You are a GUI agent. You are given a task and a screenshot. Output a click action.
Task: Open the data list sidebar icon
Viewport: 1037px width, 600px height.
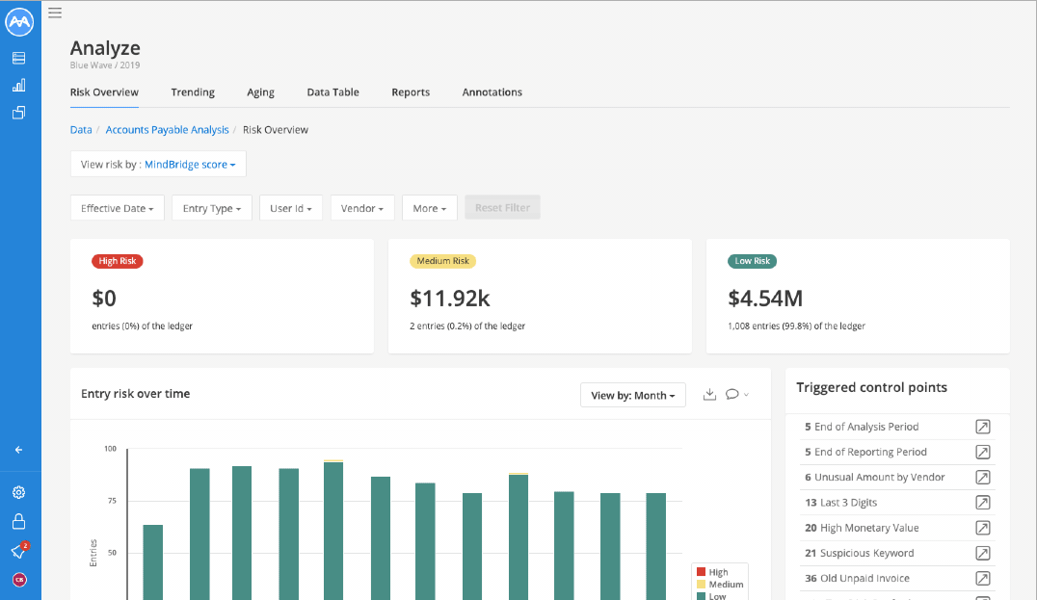[x=18, y=58]
